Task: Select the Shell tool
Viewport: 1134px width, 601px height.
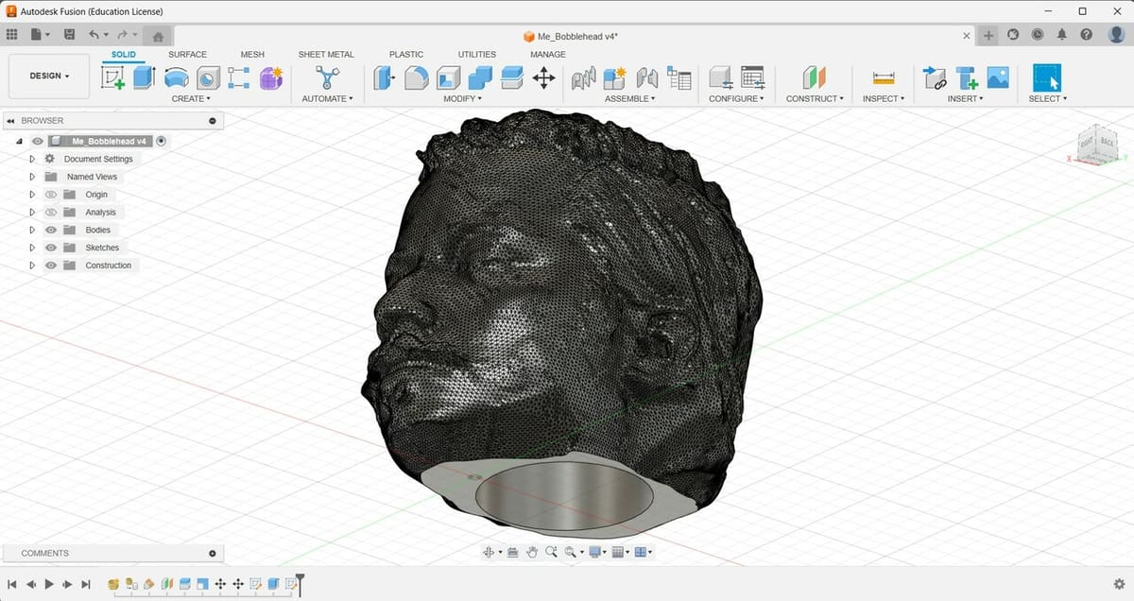Action: (448, 78)
